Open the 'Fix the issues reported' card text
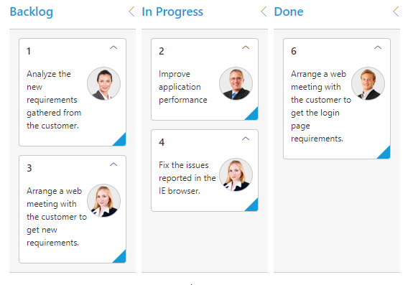The width and height of the screenshot is (413, 285). tap(187, 178)
